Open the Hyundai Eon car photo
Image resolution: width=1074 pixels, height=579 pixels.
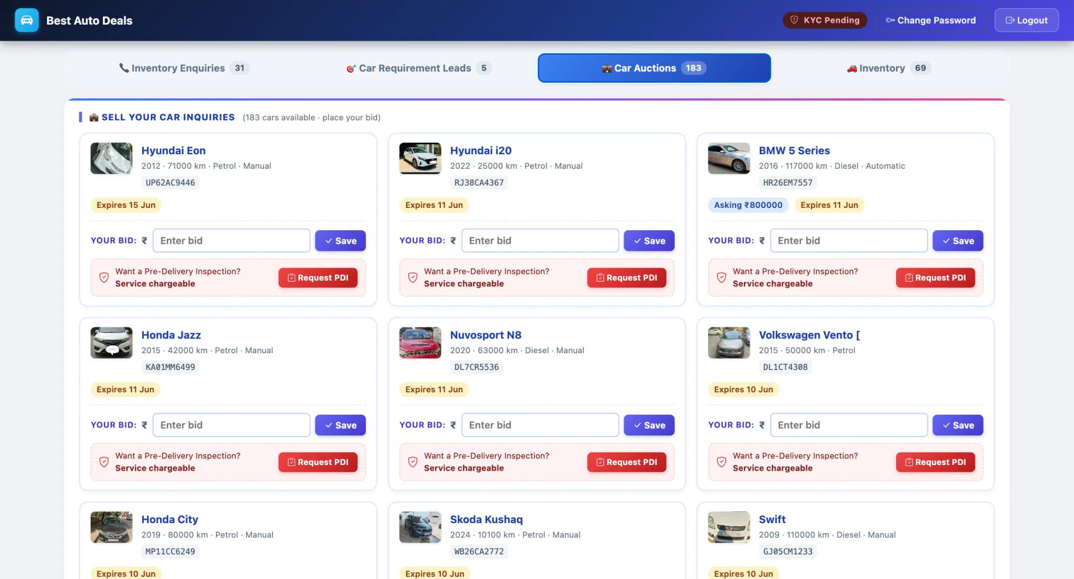111,158
